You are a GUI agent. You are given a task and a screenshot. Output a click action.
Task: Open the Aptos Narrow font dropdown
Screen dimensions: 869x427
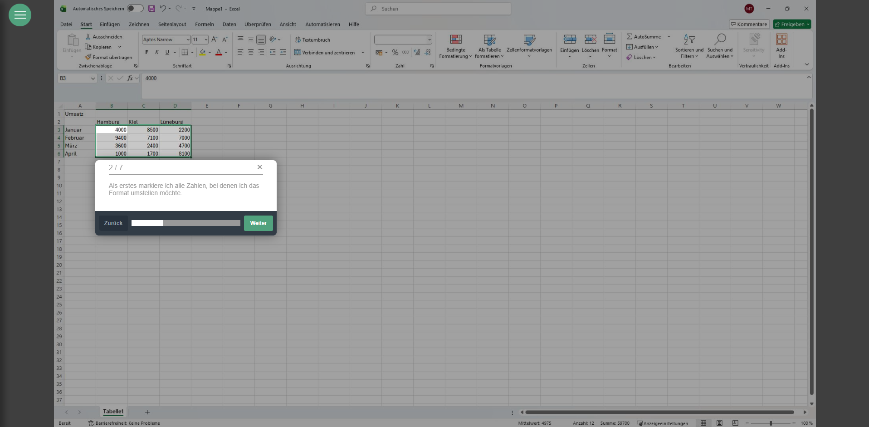tap(188, 40)
